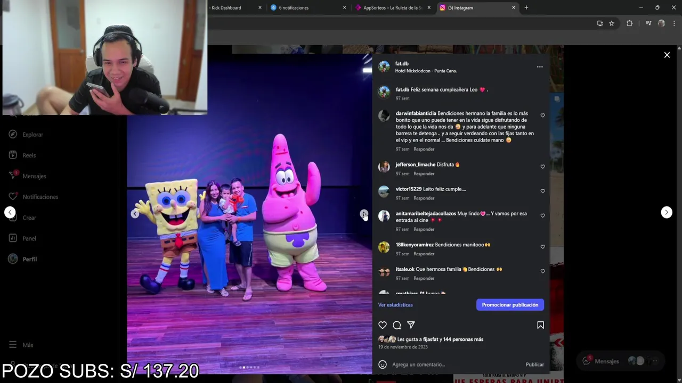Click Publicar to post comment

(534, 364)
